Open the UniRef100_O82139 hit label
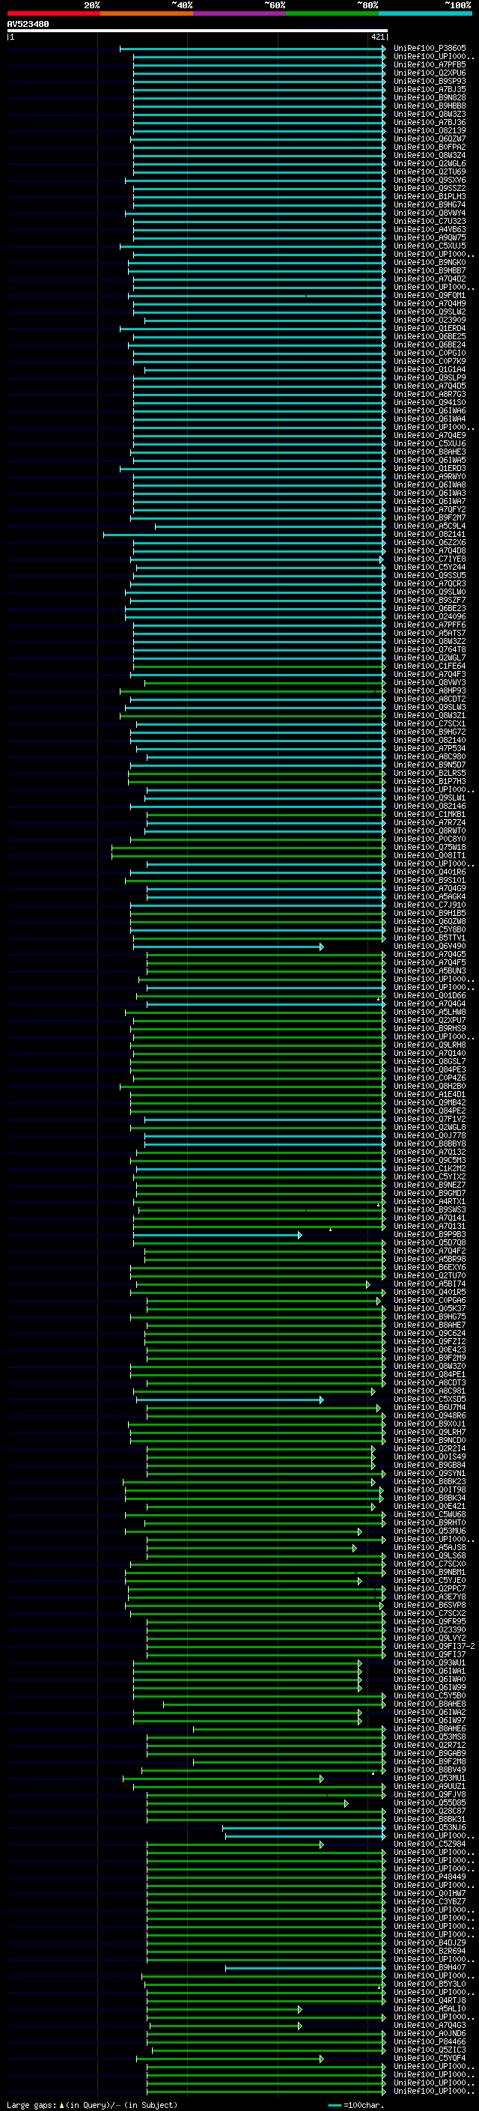 click(x=430, y=131)
